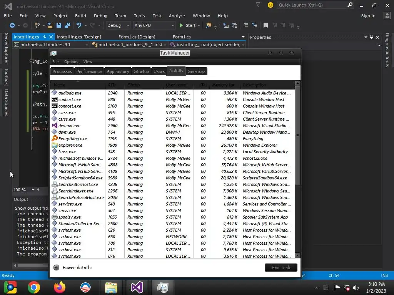Click the Action Center flag tray icon

tap(337, 287)
